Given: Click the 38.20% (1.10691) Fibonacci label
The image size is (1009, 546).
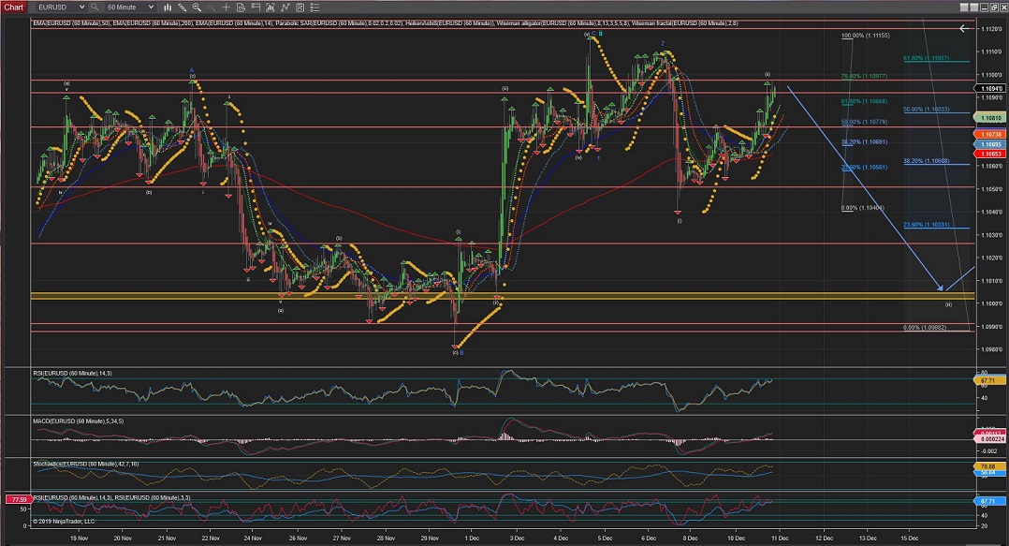Looking at the screenshot, I should point(864,142).
